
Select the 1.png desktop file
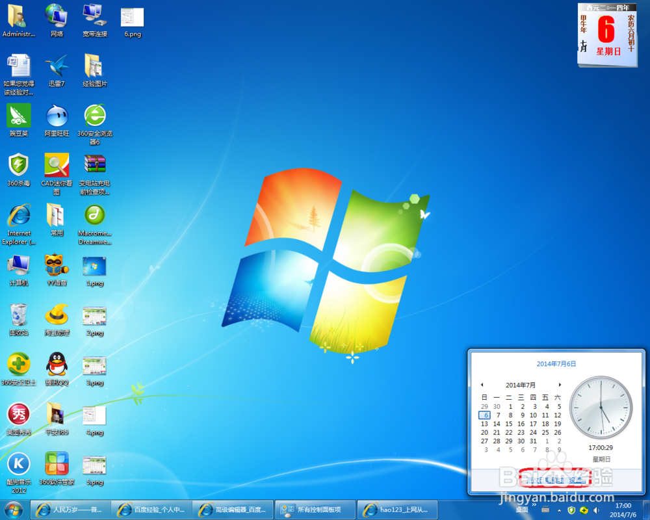pos(95,272)
